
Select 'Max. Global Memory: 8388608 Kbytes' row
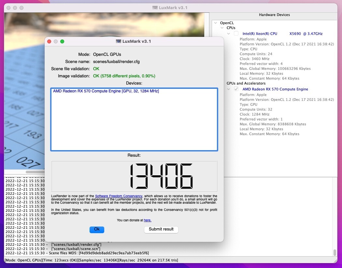point(273,124)
